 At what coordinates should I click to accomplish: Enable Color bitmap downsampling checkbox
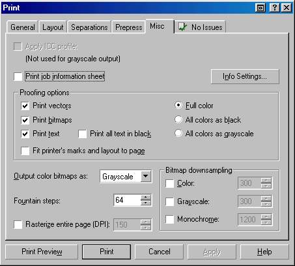[169, 183]
